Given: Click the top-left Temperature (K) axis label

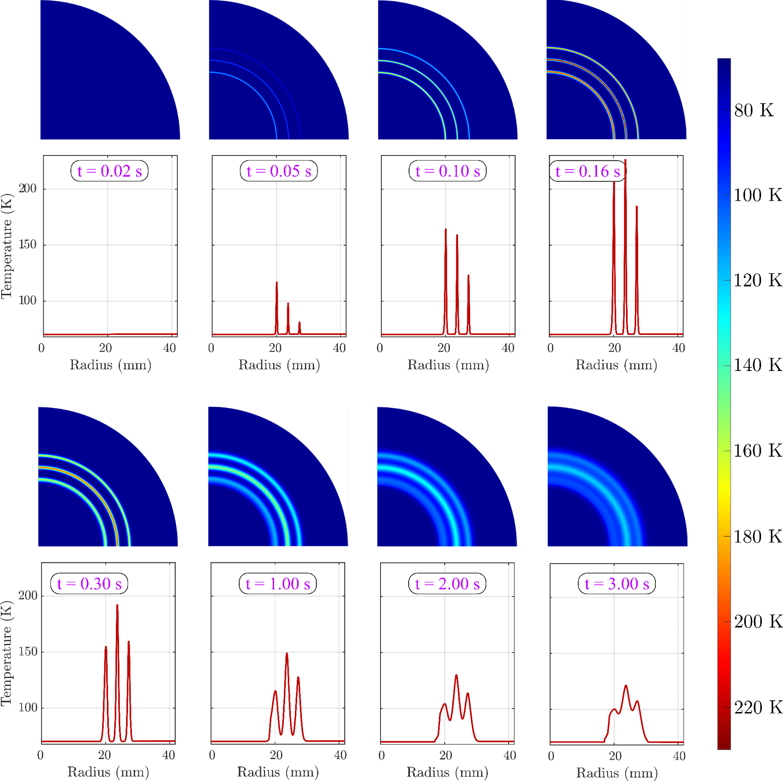Looking at the screenshot, I should click(x=7, y=246).
